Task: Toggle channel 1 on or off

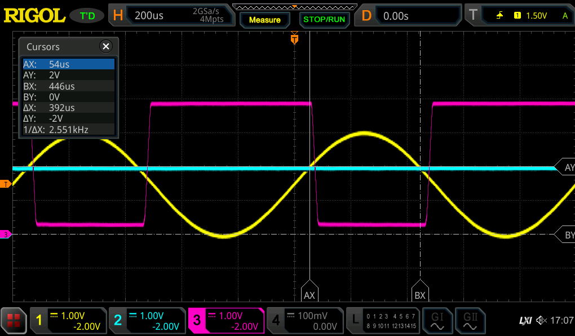Action: (x=39, y=320)
